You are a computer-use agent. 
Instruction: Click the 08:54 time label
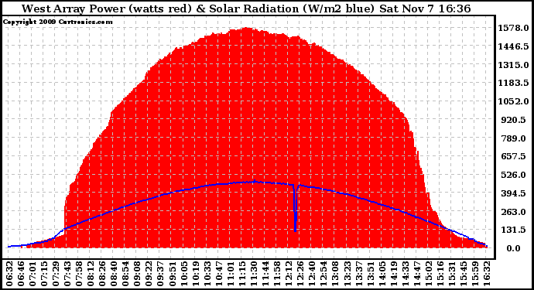[125, 274]
